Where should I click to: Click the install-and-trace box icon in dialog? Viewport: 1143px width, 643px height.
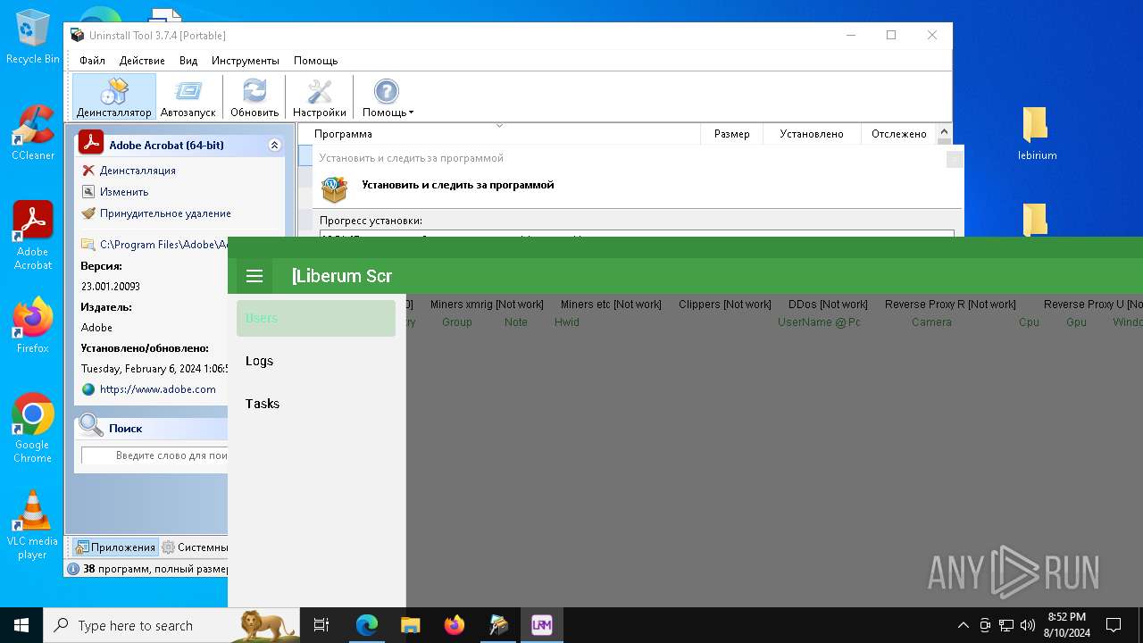[335, 189]
